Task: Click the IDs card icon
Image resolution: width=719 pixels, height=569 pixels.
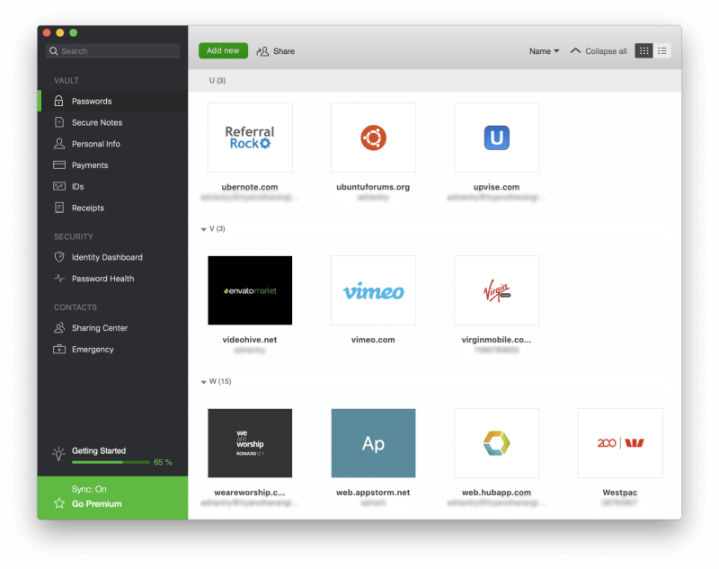Action: 58,186
